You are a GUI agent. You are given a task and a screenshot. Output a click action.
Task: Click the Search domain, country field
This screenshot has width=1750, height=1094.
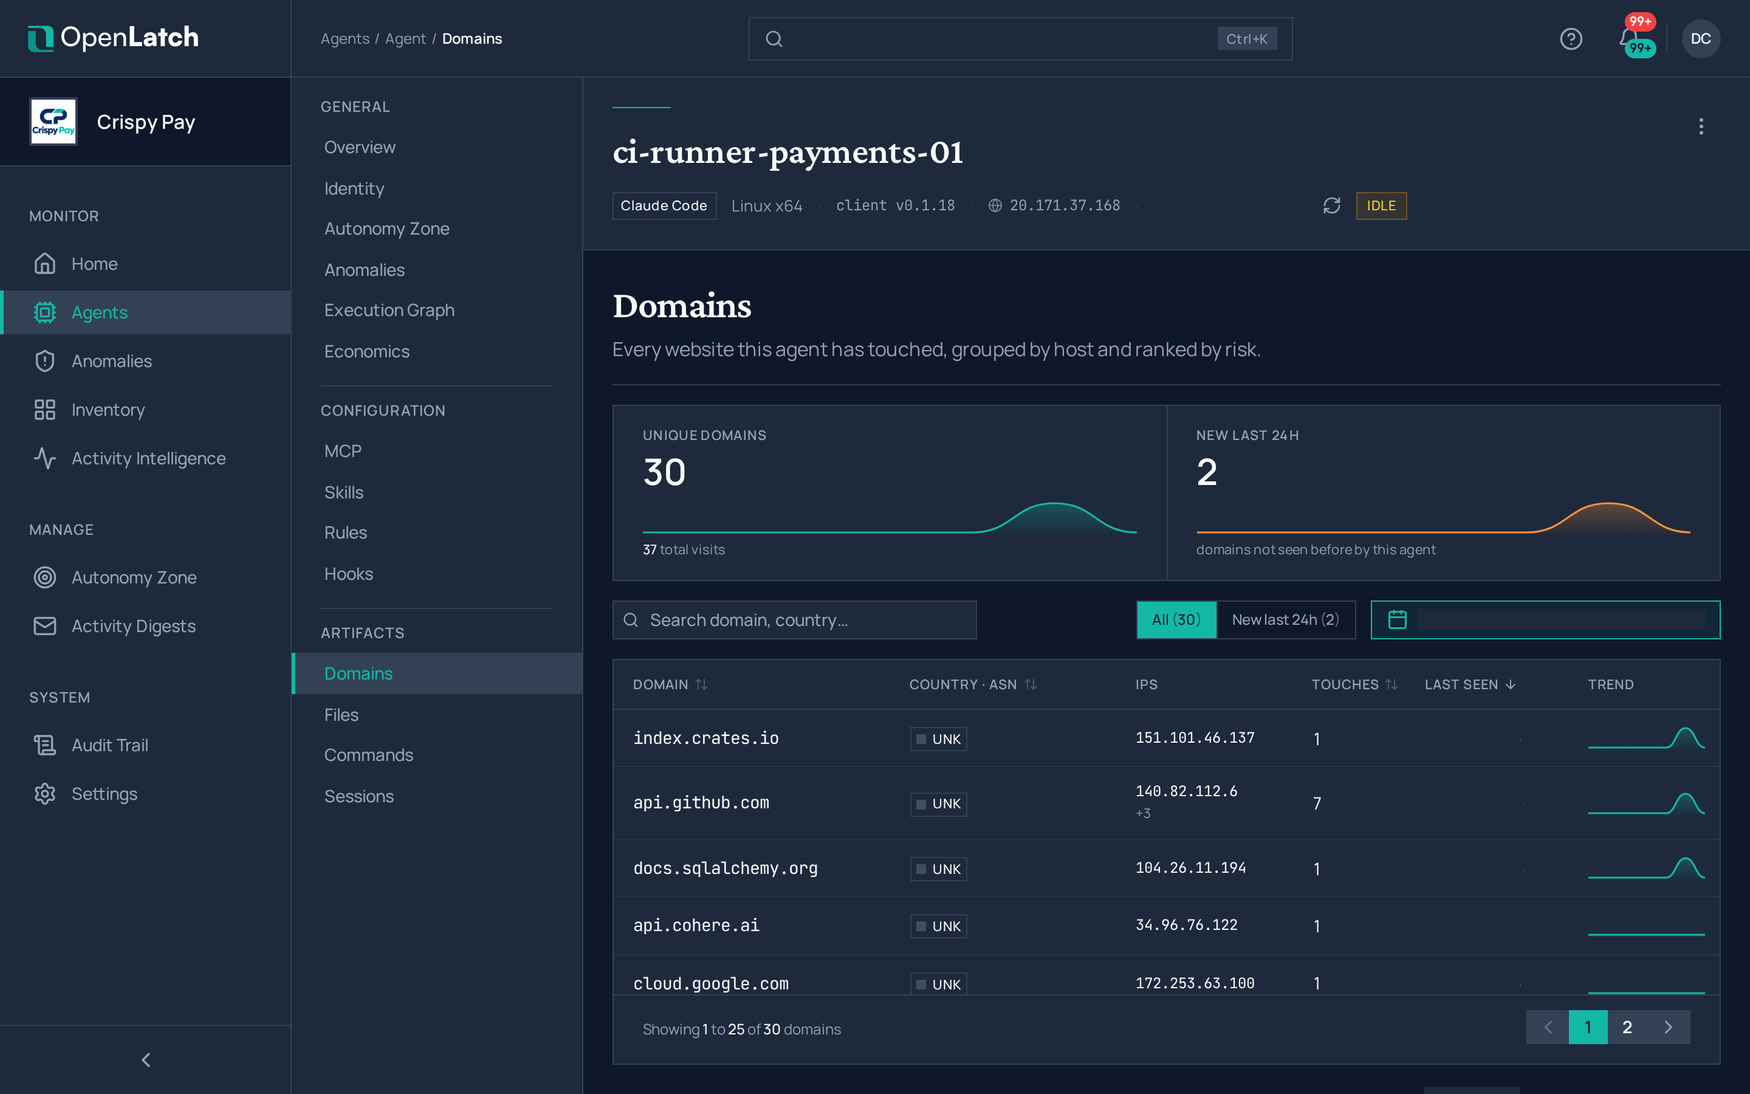coord(794,620)
